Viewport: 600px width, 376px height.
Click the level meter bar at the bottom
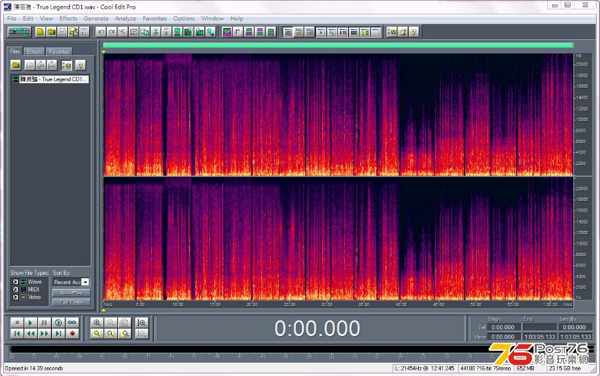pos(301,349)
